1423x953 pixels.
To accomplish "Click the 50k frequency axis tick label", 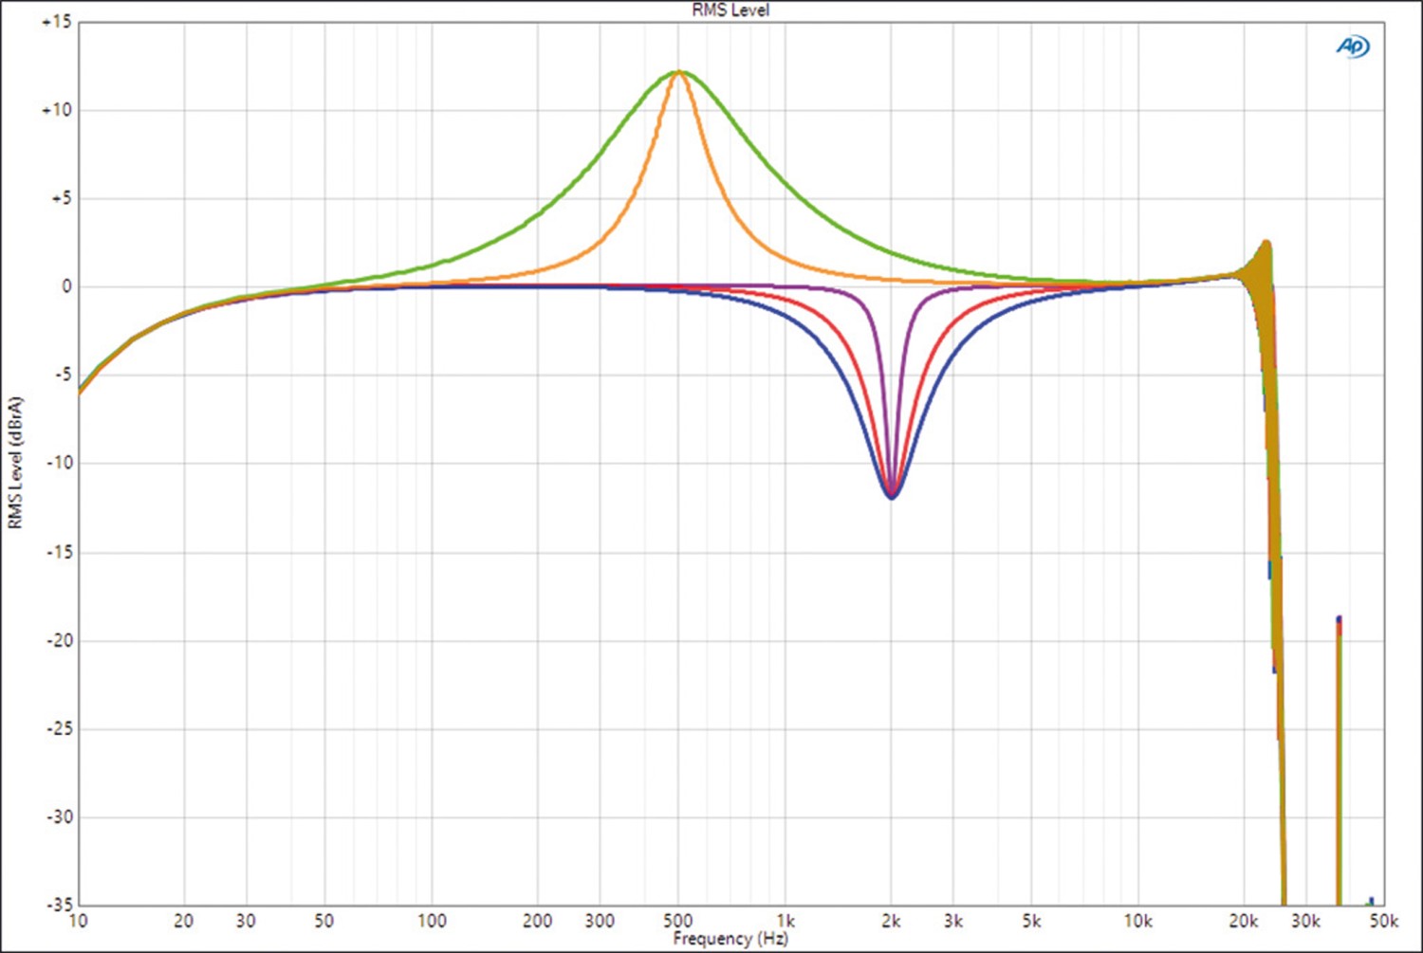I will click(1383, 921).
